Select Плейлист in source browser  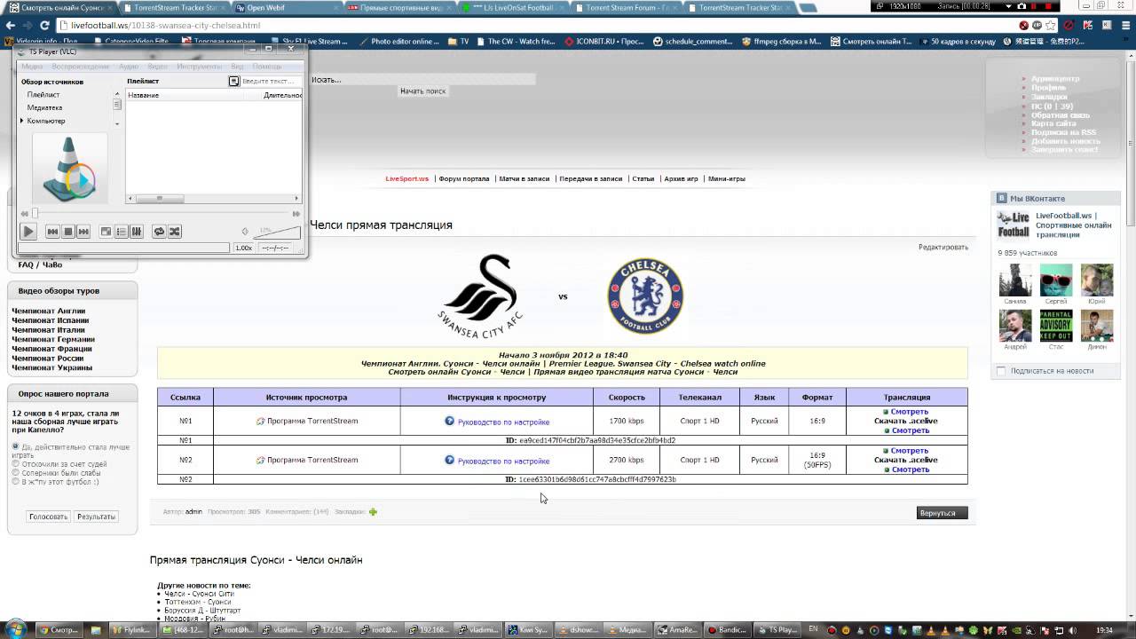point(43,94)
